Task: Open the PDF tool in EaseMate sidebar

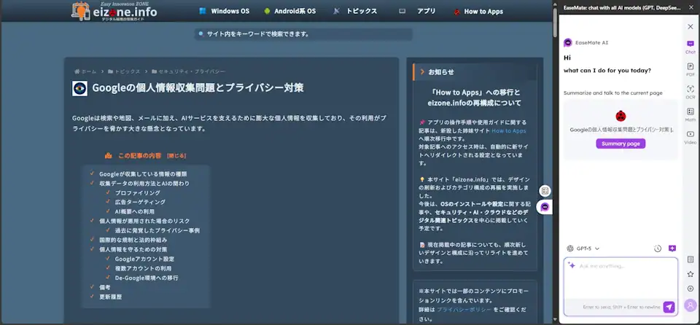Action: [x=691, y=70]
